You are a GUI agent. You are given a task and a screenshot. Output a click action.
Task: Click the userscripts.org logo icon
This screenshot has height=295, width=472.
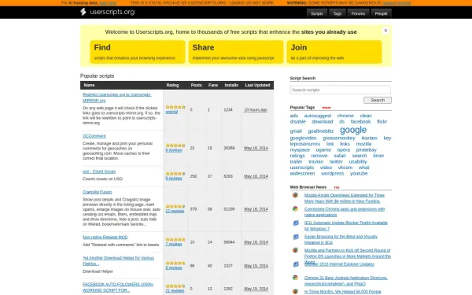(83, 12)
